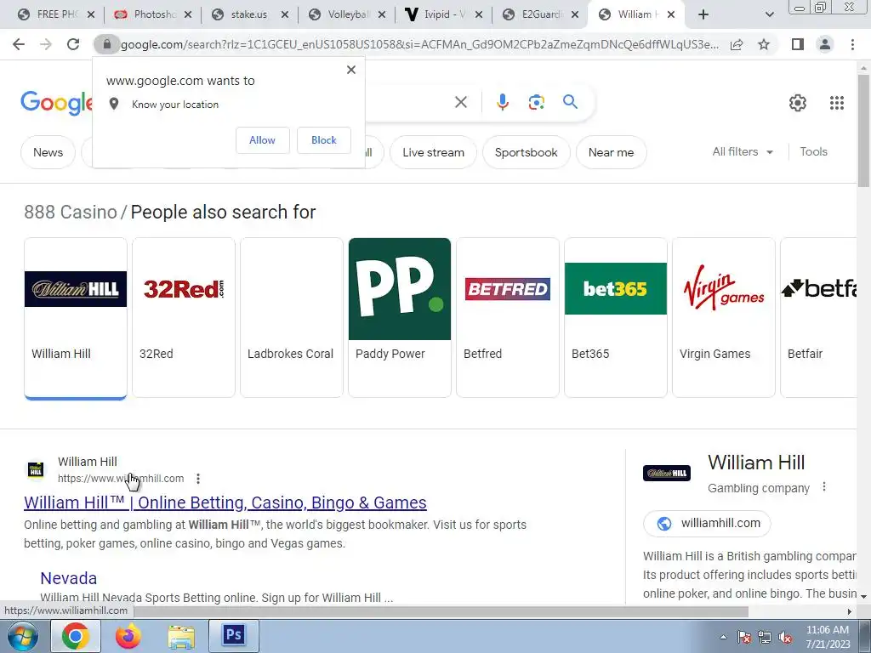Open the Nevada sitelink
The width and height of the screenshot is (871, 653).
(68, 578)
